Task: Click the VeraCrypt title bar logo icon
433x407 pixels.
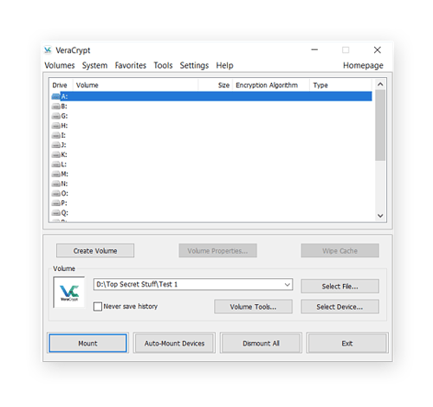Action: [48, 50]
